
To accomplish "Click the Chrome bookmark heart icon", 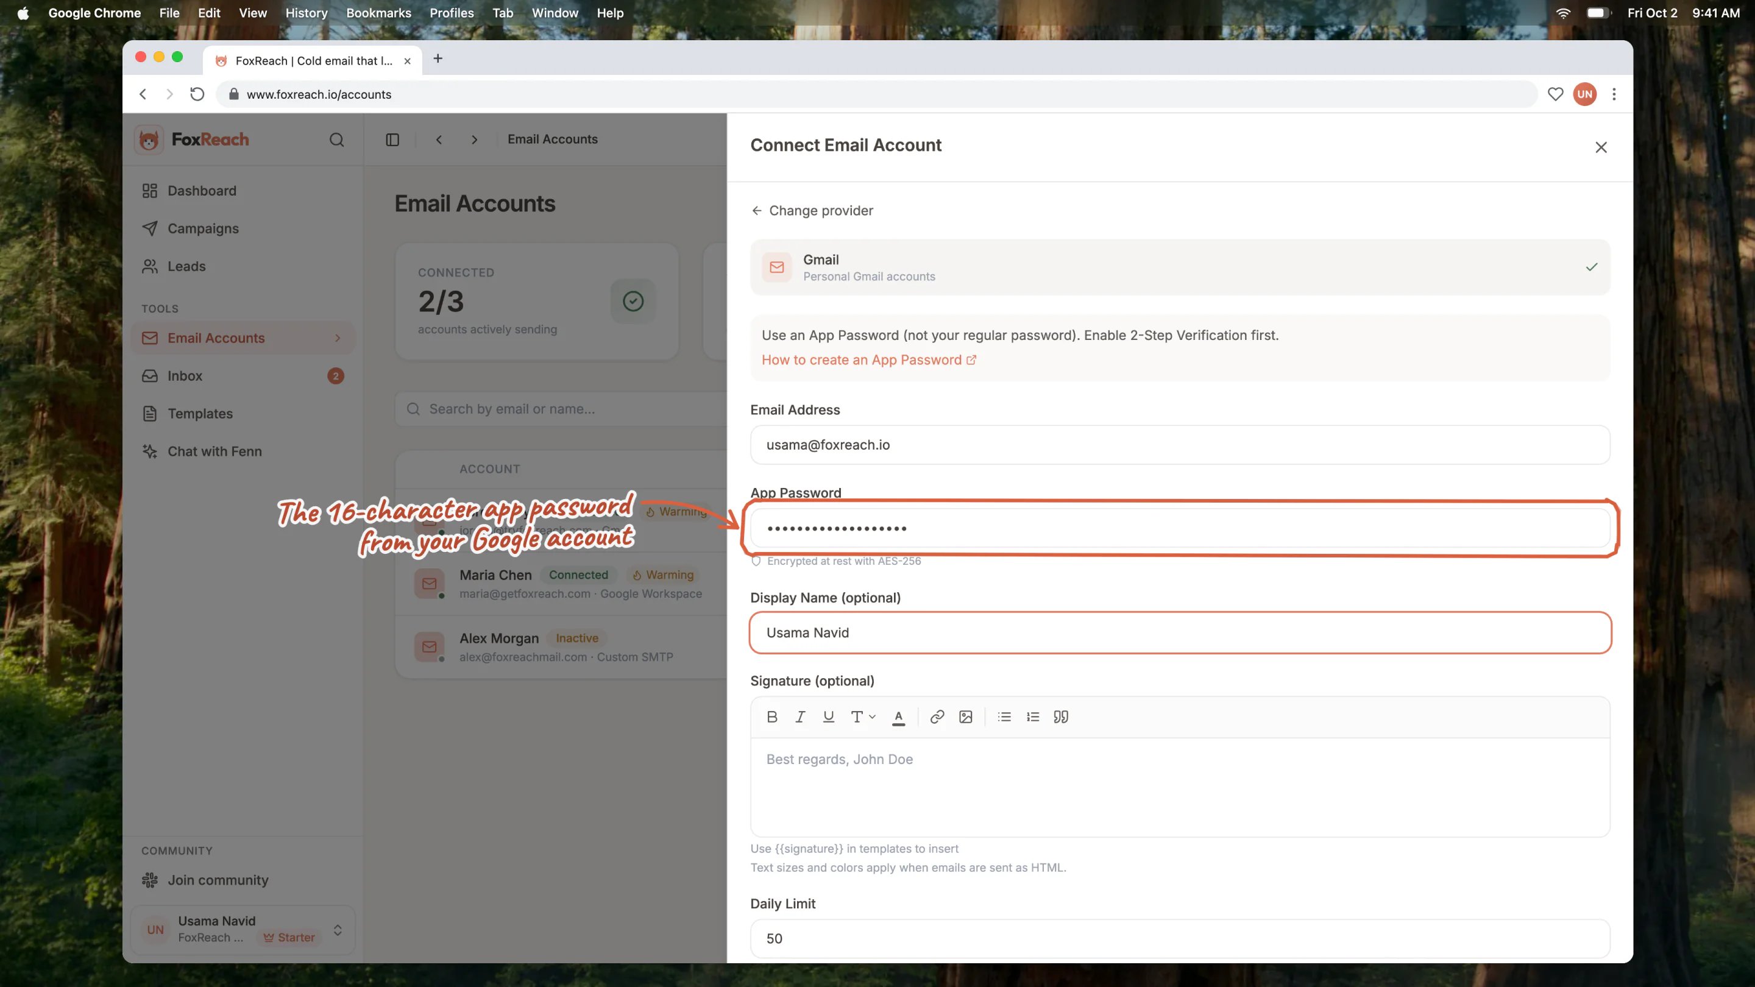I will [1555, 94].
